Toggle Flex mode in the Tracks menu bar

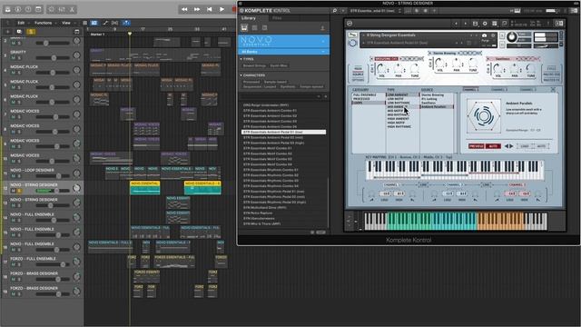(115, 23)
